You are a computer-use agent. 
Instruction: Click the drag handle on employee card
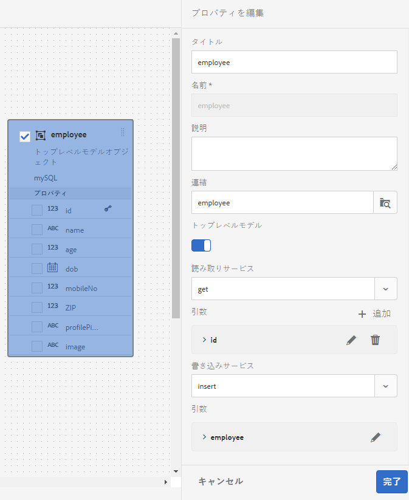pyautogui.click(x=123, y=132)
